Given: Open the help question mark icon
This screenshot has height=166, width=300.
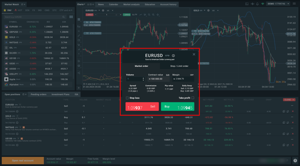Looking at the screenshot, I should pos(295,161).
